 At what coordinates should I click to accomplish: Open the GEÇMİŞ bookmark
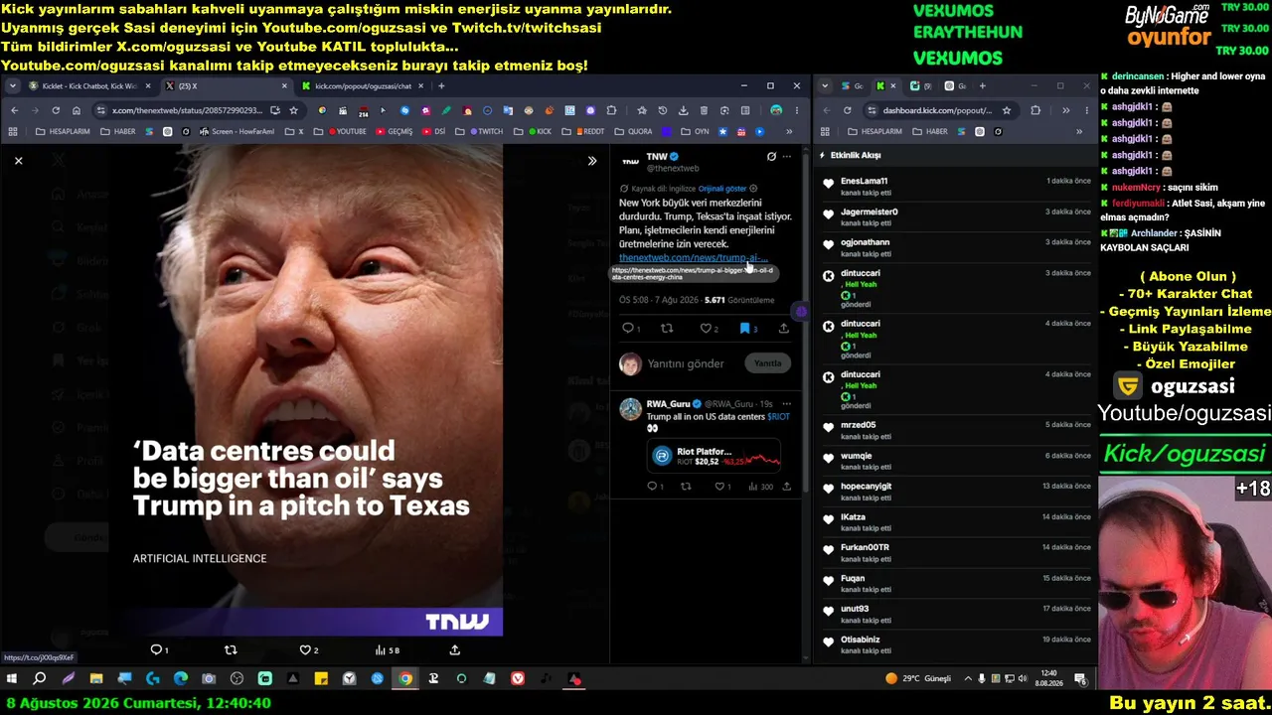pyautogui.click(x=395, y=131)
